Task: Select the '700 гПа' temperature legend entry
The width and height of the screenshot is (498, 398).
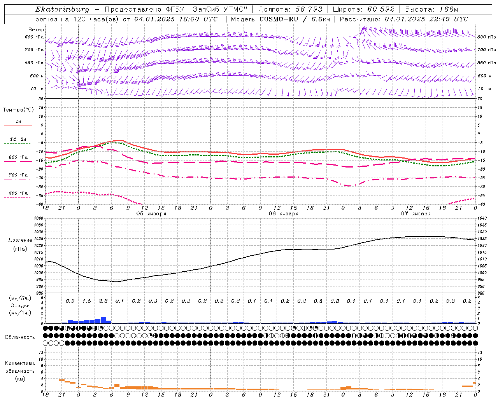Action: pos(18,175)
